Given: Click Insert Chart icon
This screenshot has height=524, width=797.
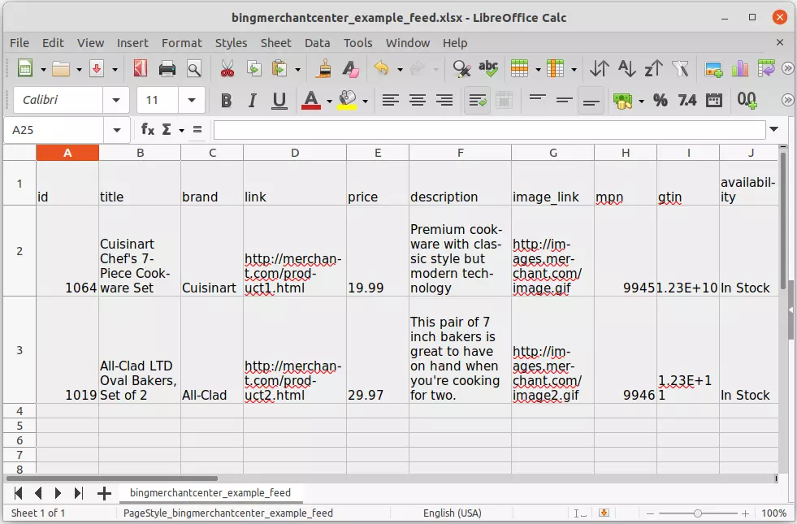Looking at the screenshot, I should click(x=739, y=68).
